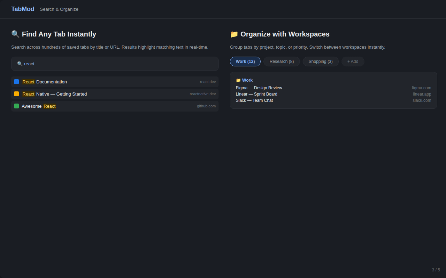Click the linear.app URL
This screenshot has width=446, height=278.
422,94
